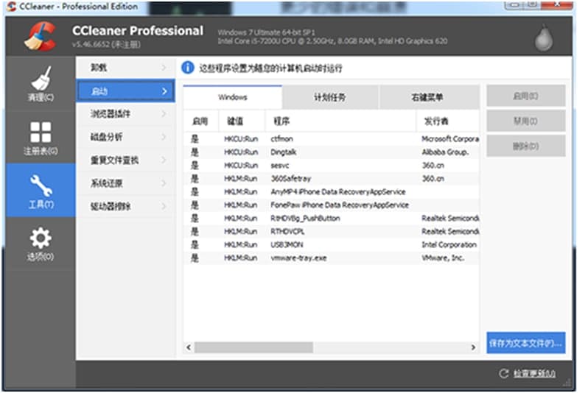The image size is (588, 393).
Task: Click the VMware, Inc. publisher cell
Action: 443,258
